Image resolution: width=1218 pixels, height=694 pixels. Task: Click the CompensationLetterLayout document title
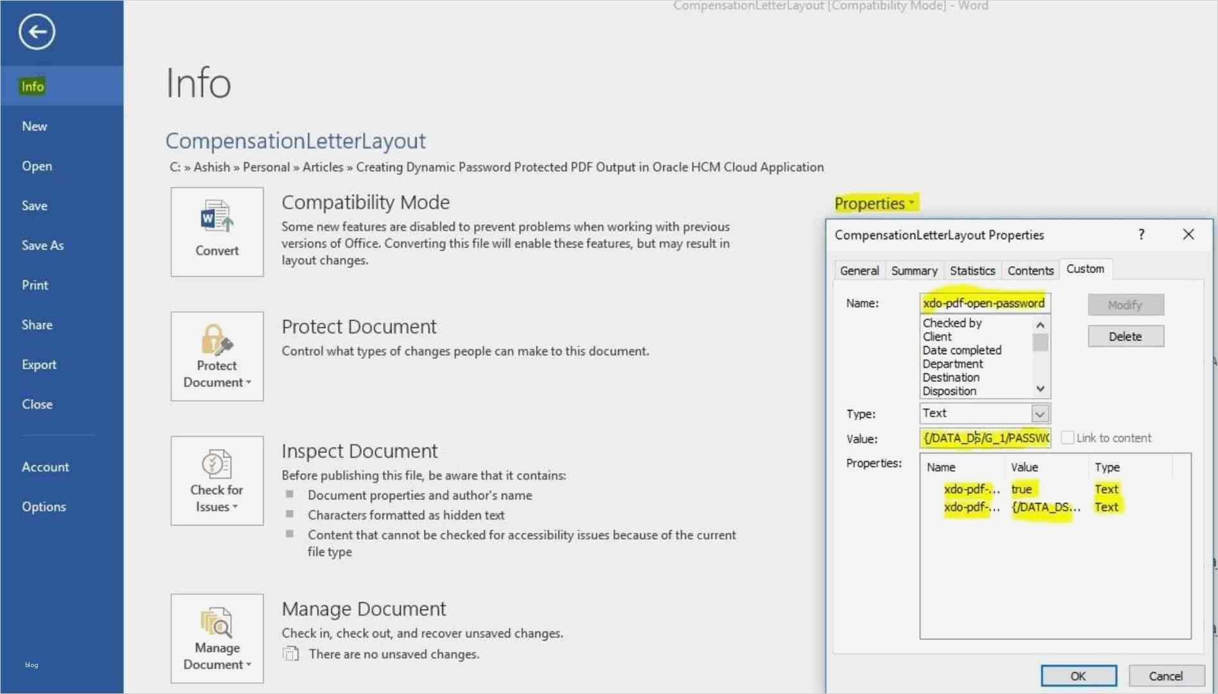pyautogui.click(x=296, y=141)
